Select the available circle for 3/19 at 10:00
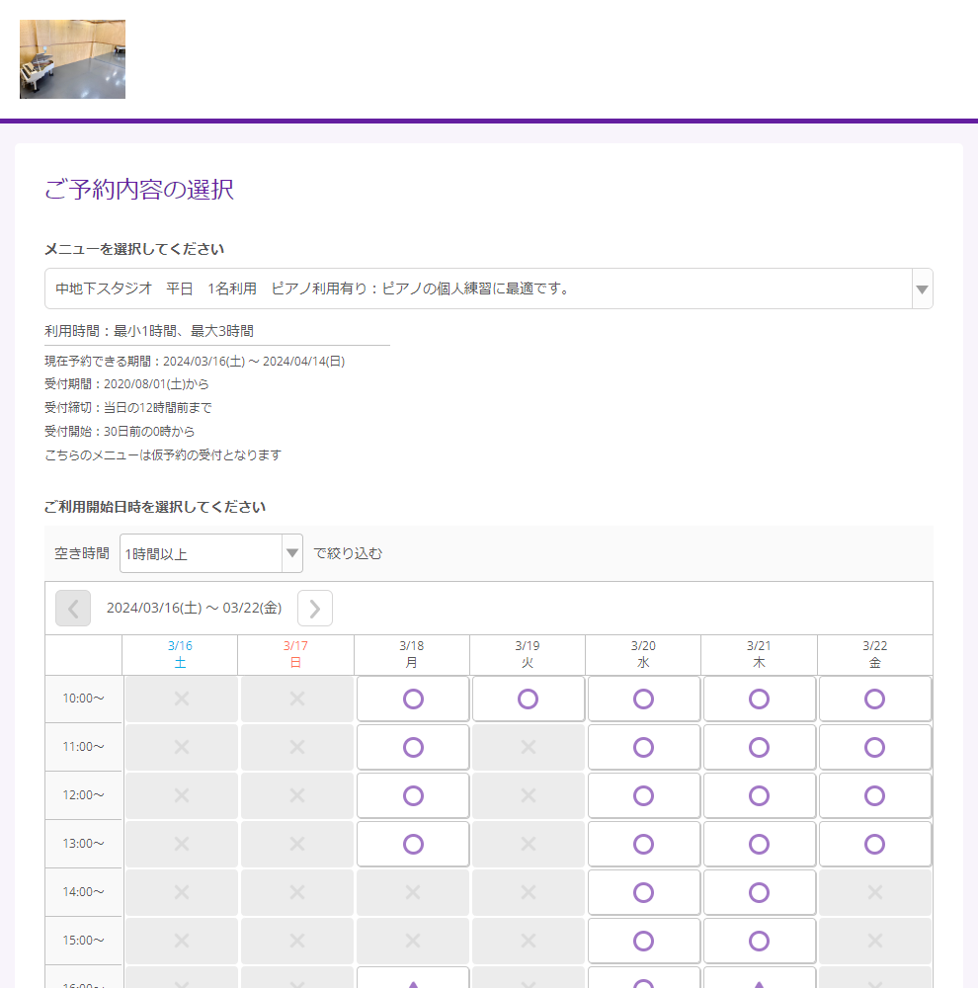 (528, 699)
